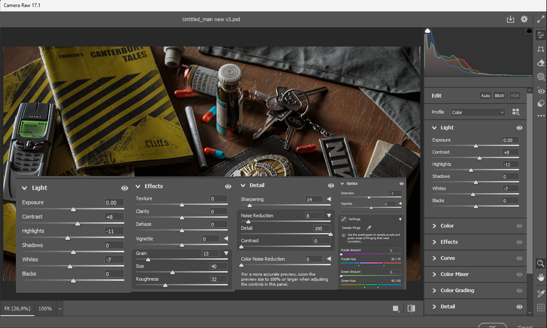Image resolution: width=547 pixels, height=328 pixels.
Task: Enable shadow clipping warning on histogram
Action: 427,30
